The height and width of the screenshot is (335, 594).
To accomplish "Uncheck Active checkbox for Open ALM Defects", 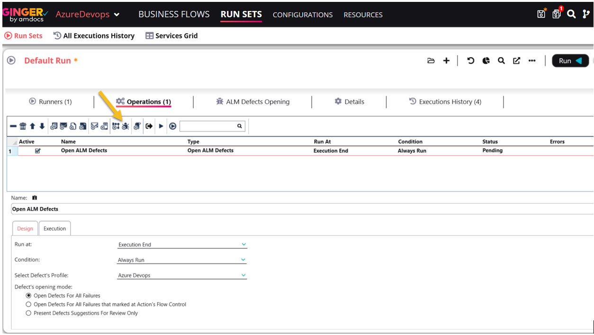I will point(38,151).
